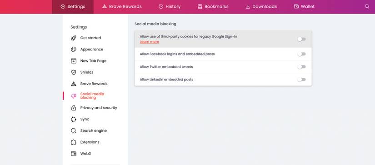Open the Downloads tab
The height and width of the screenshot is (165, 375).
coord(261,7)
